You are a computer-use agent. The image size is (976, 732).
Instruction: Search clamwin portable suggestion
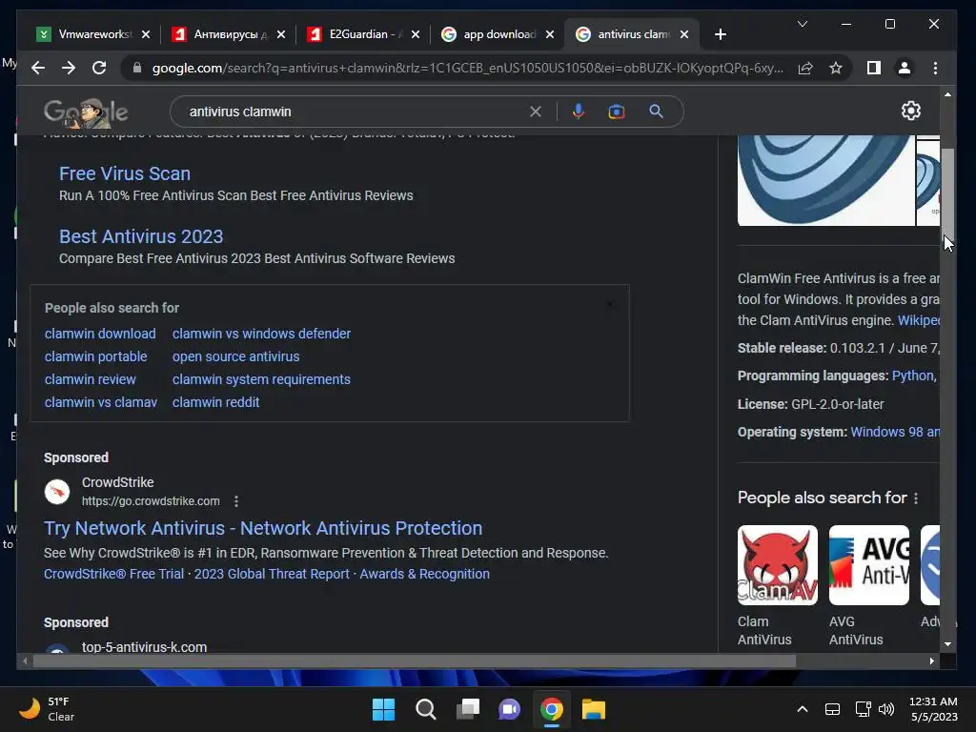(96, 356)
